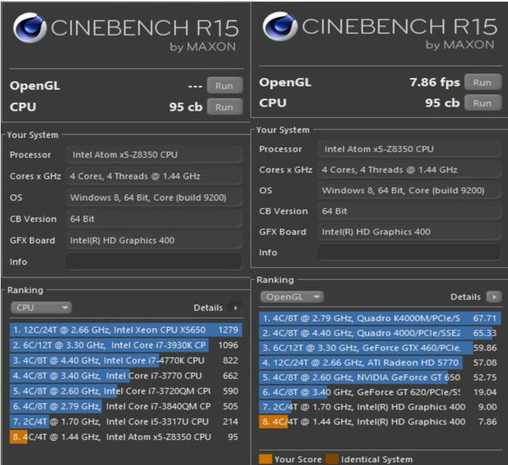Select HD Graphics 400 row scoring 7.86
508x465 pixels.
coord(380,421)
